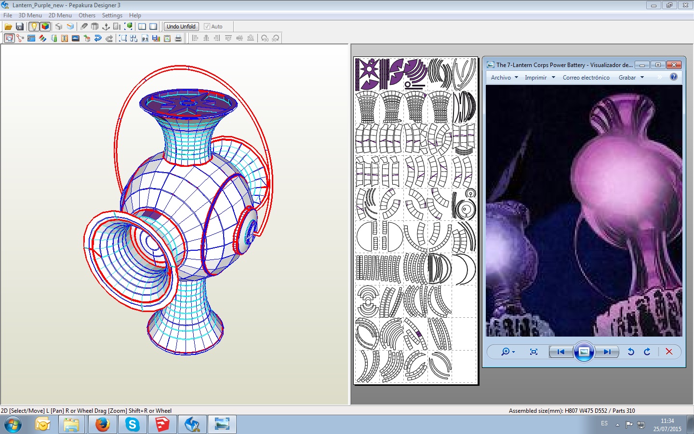
Task: Switch to the single-pane view layout icon
Action: pyautogui.click(x=153, y=27)
